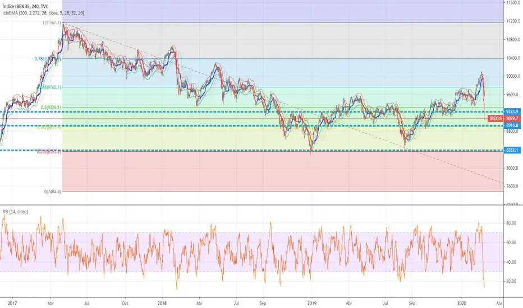Click the 40.00 RSI axis label
Image resolution: width=523 pixels, height=308 pixels.
(x=511, y=262)
